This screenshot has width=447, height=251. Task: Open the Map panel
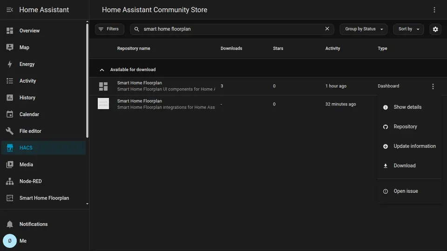pyautogui.click(x=43, y=47)
